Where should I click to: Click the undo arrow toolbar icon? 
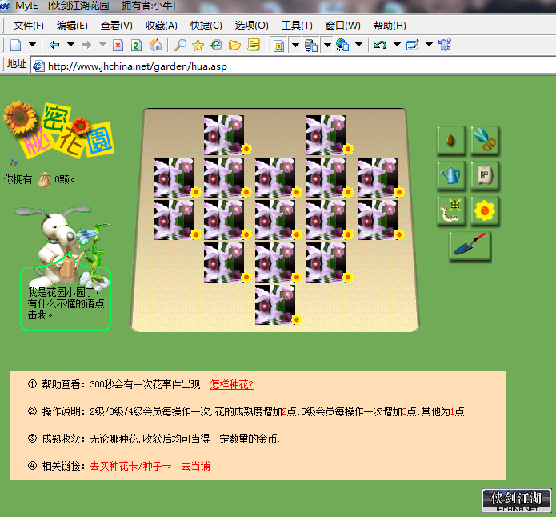pos(381,45)
